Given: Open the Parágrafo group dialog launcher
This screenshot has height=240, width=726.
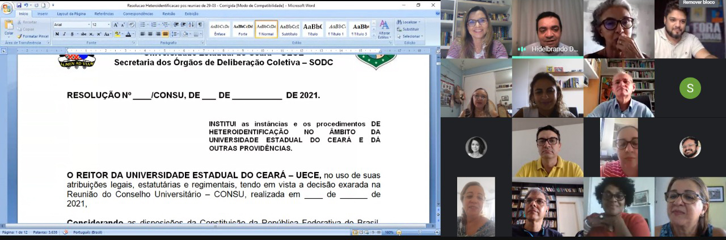Looking at the screenshot, I should pos(201,42).
